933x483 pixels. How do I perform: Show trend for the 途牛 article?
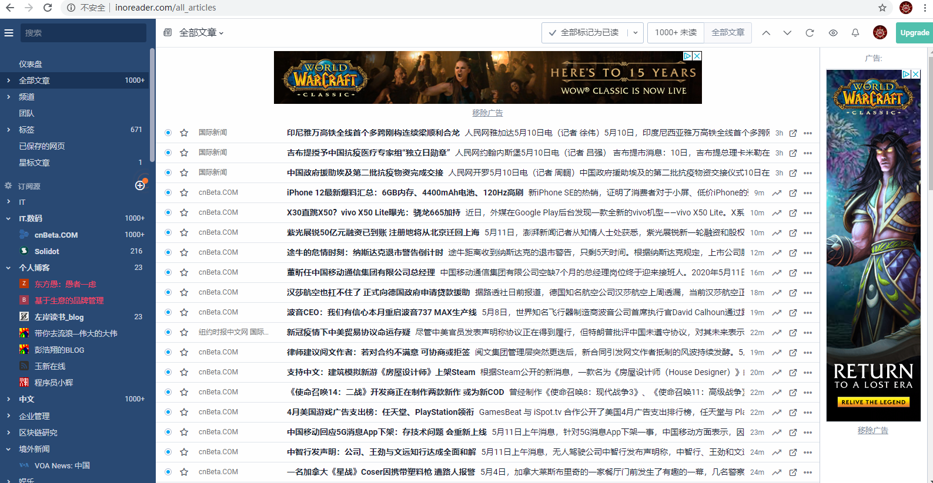click(x=777, y=253)
